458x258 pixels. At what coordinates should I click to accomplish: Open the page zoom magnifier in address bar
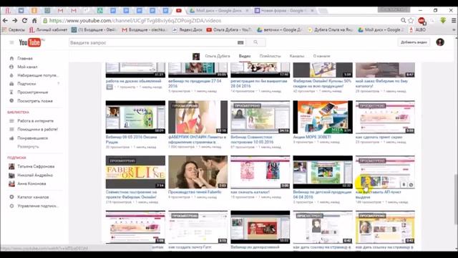(x=403, y=21)
